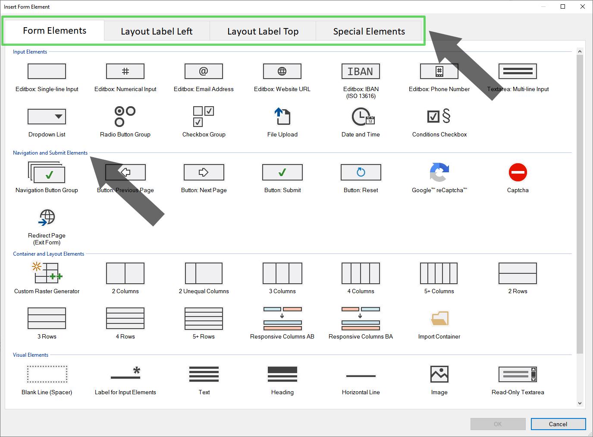This screenshot has height=437, width=593.
Task: Maximize the Insert Form Element dialog
Action: [x=563, y=6]
